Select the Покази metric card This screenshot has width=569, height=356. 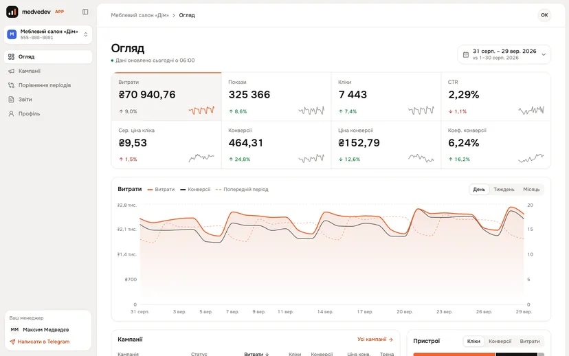click(276, 96)
